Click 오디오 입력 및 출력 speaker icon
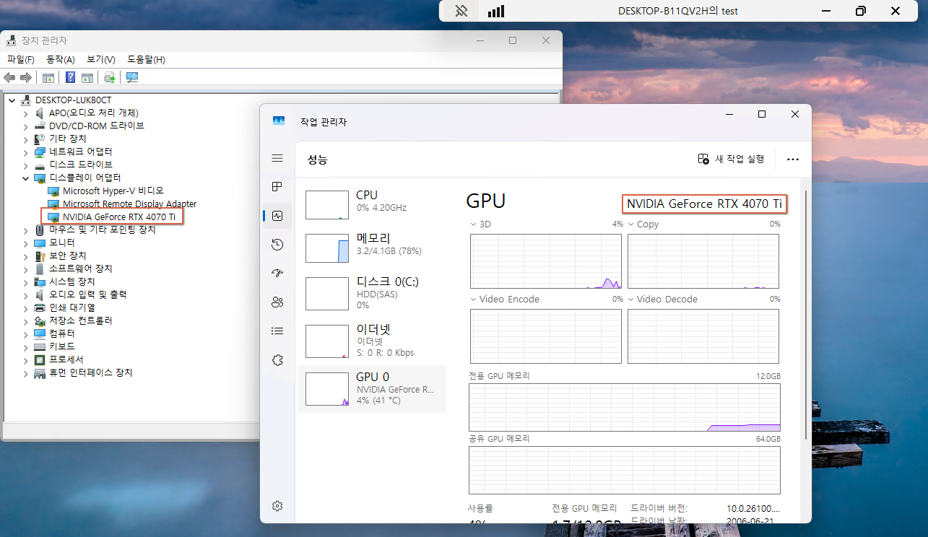This screenshot has height=537, width=928. pos(40,294)
